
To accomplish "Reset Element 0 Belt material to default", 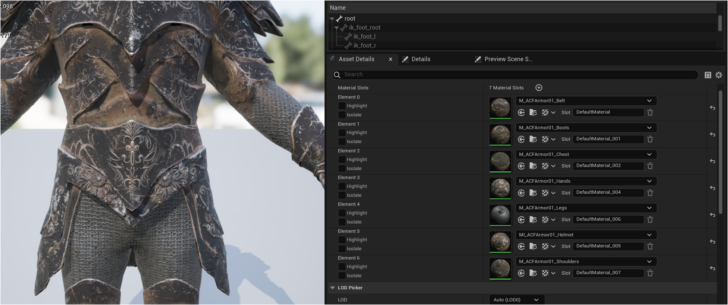I will click(x=713, y=108).
